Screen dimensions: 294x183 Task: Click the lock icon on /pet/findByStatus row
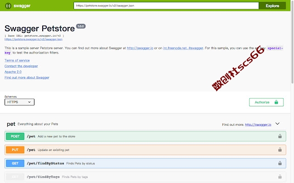click(x=280, y=163)
